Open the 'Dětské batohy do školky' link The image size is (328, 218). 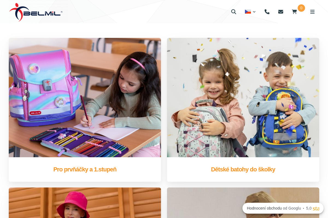click(x=243, y=169)
